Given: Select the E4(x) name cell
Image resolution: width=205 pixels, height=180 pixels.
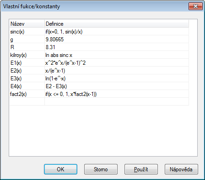Looking at the screenshot, I should tap(27, 86).
